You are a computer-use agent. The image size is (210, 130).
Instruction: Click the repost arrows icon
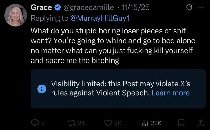pos(72,123)
